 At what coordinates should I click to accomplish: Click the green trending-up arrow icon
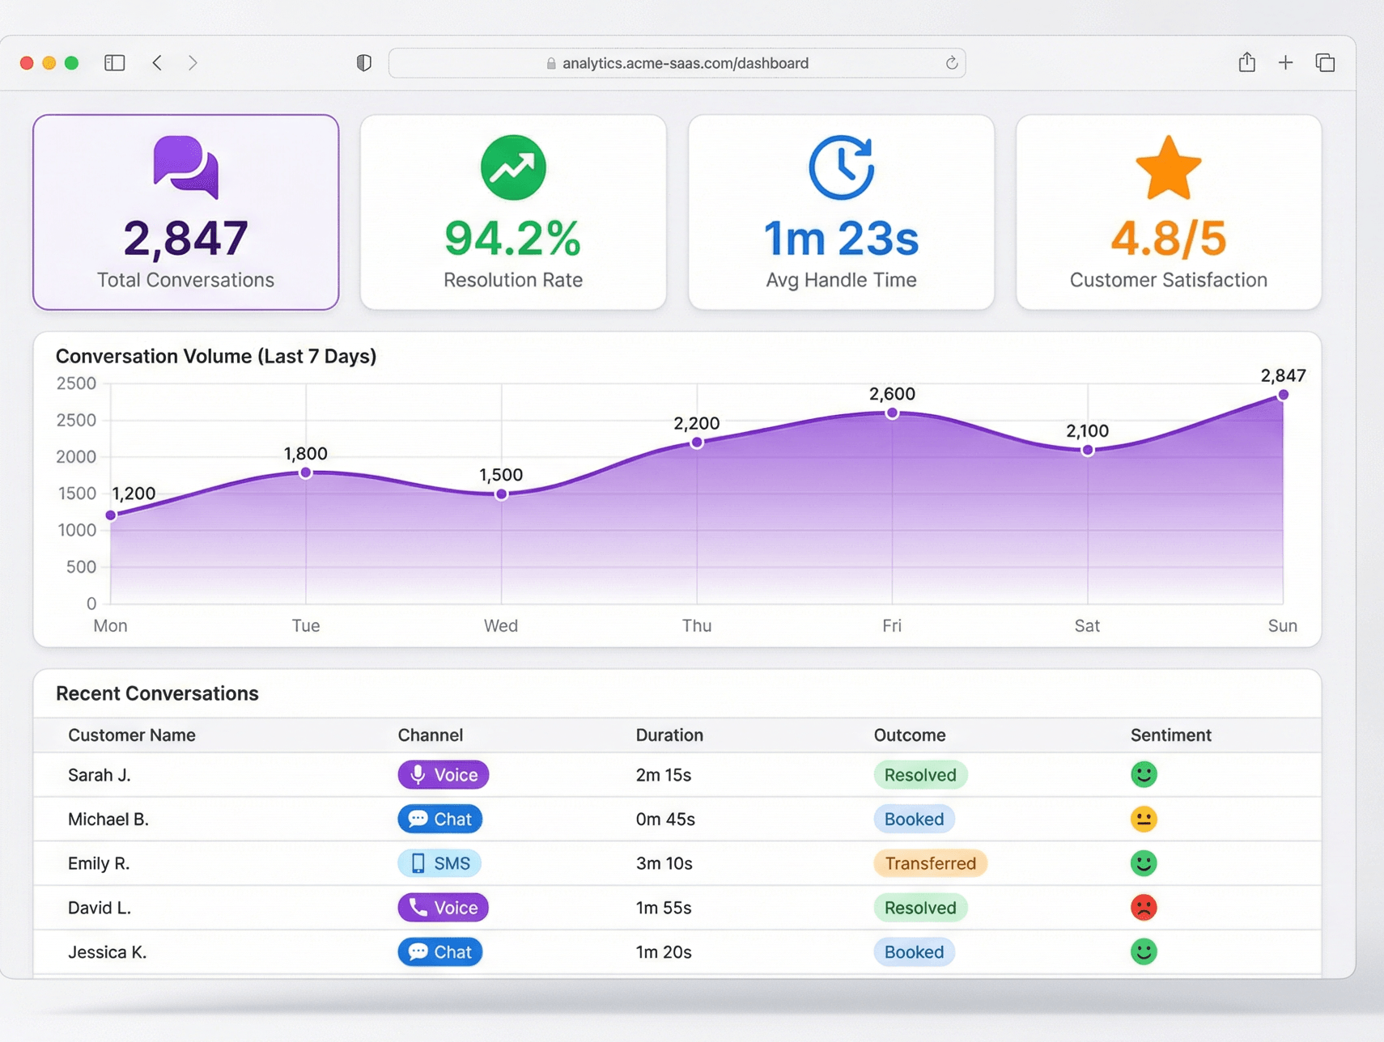point(513,167)
